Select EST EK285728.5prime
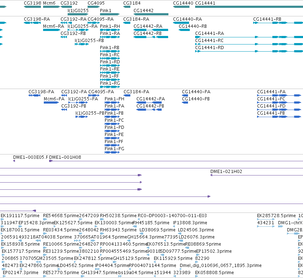 pos(276,216)
